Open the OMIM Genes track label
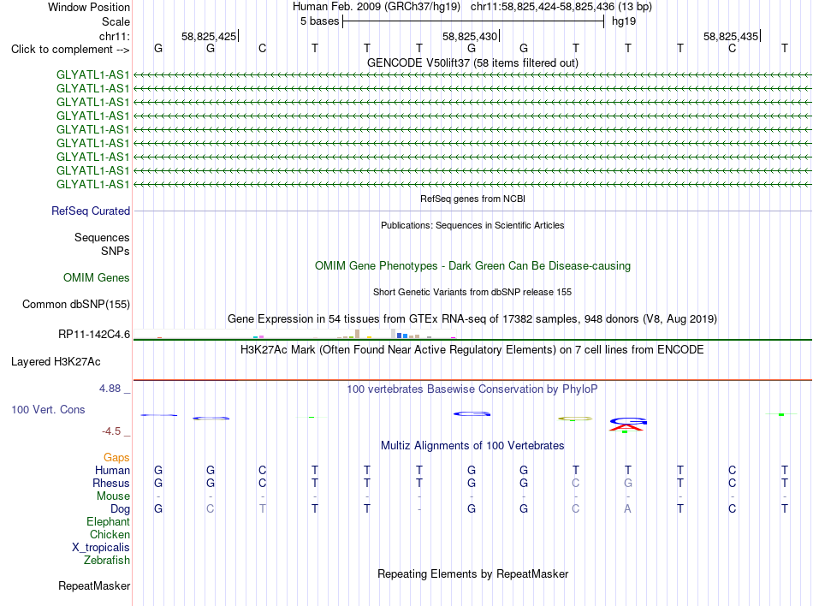This screenshot has width=813, height=606. click(x=97, y=278)
